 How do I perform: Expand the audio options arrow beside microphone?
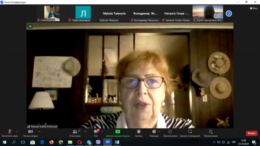point(17,131)
